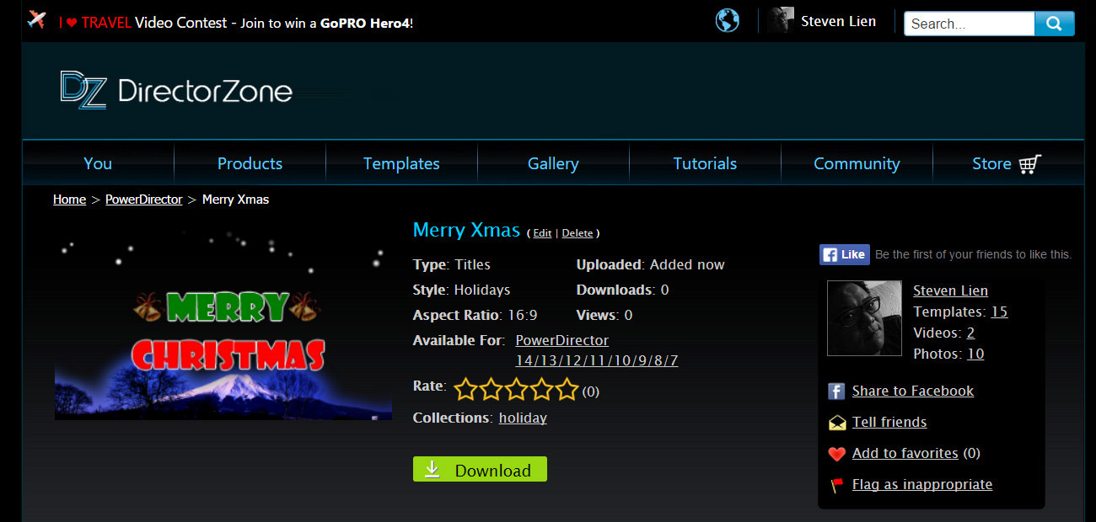Click the Tell friends envelope icon

click(x=836, y=423)
